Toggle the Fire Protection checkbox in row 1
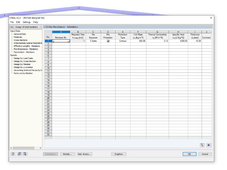Image resolution: width=227 pixels, height=170 pixels. click(108, 41)
